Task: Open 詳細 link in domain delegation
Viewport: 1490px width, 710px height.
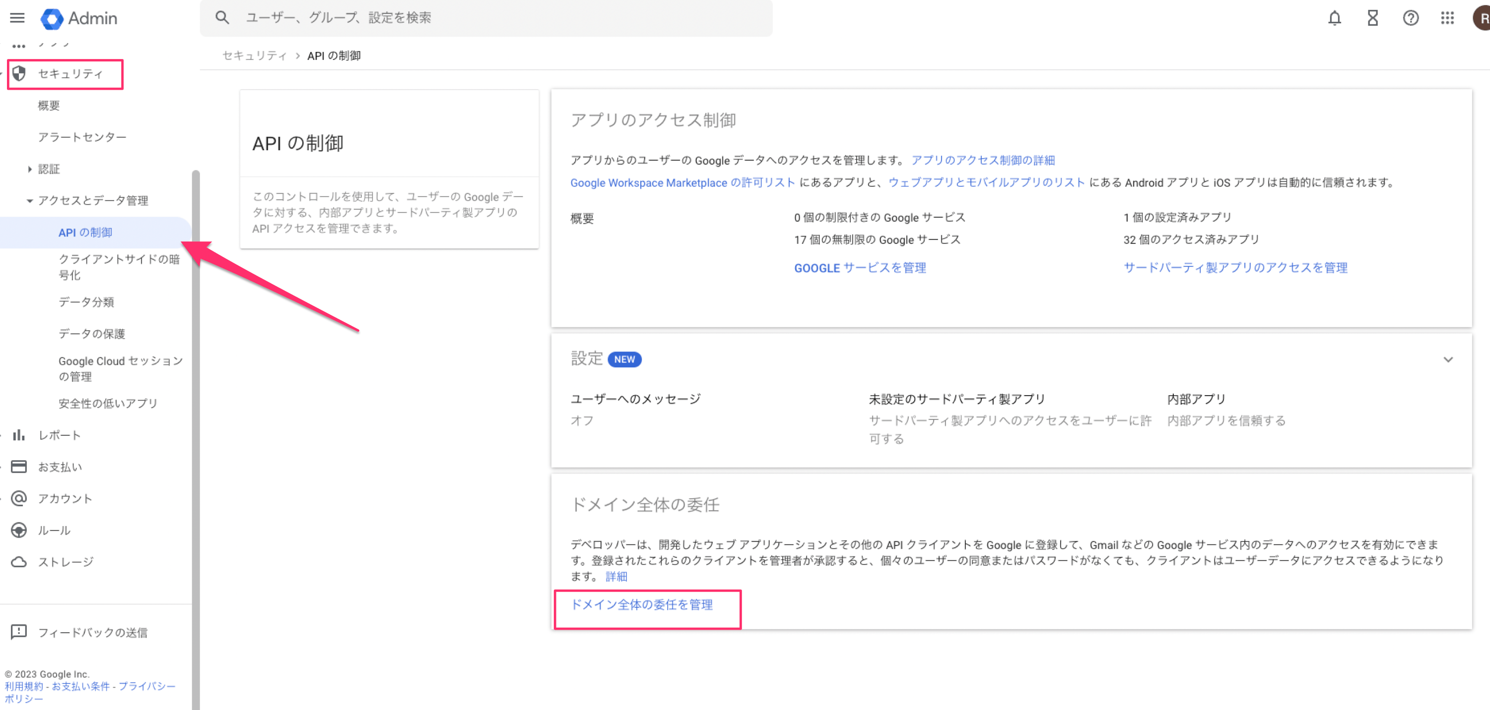Action: [616, 576]
